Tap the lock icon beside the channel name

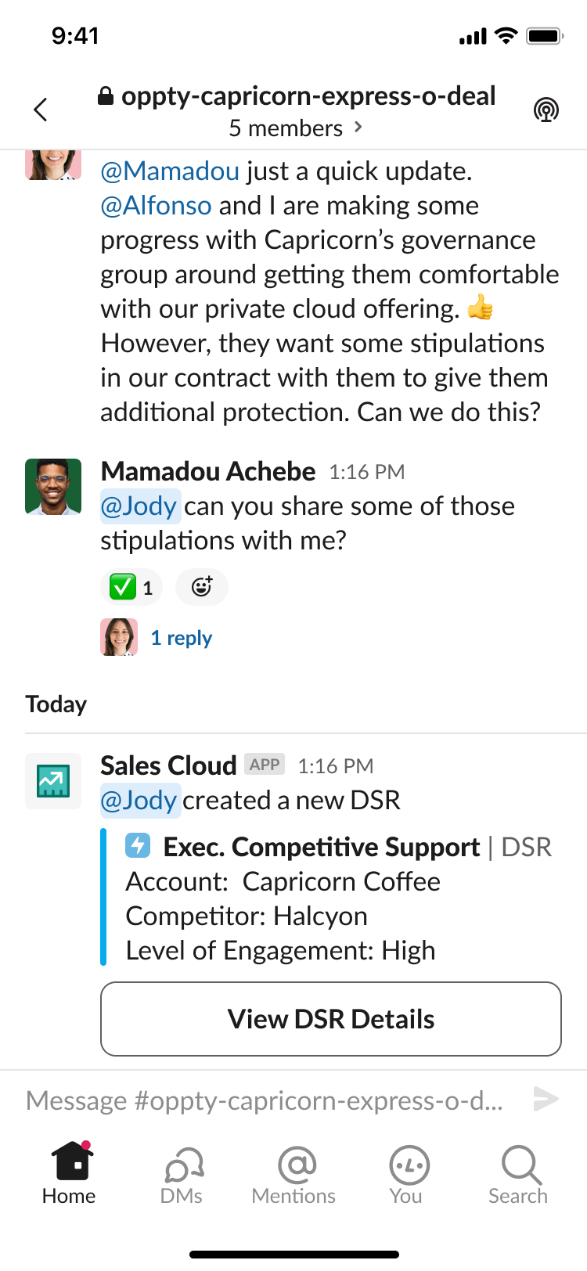click(106, 96)
